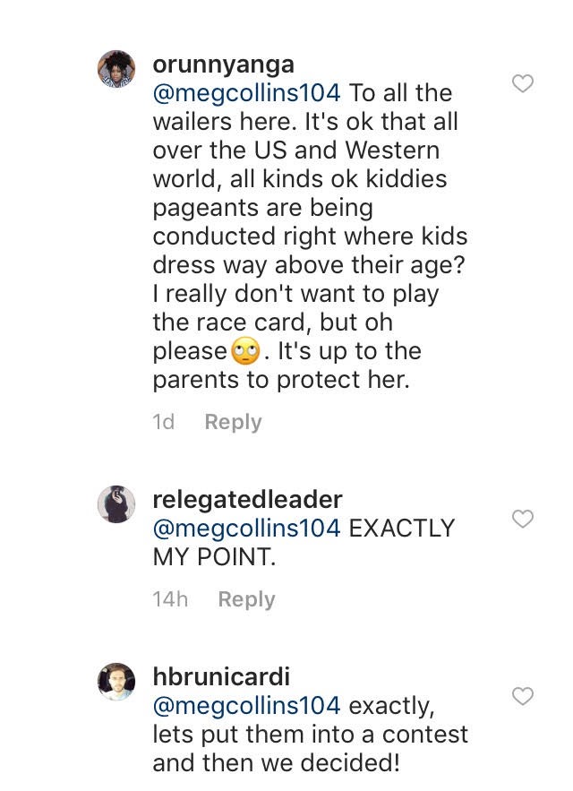Screen dimensions: 573x791
Task: Tap the text "lets put them into a contest"
Action: pos(310,735)
